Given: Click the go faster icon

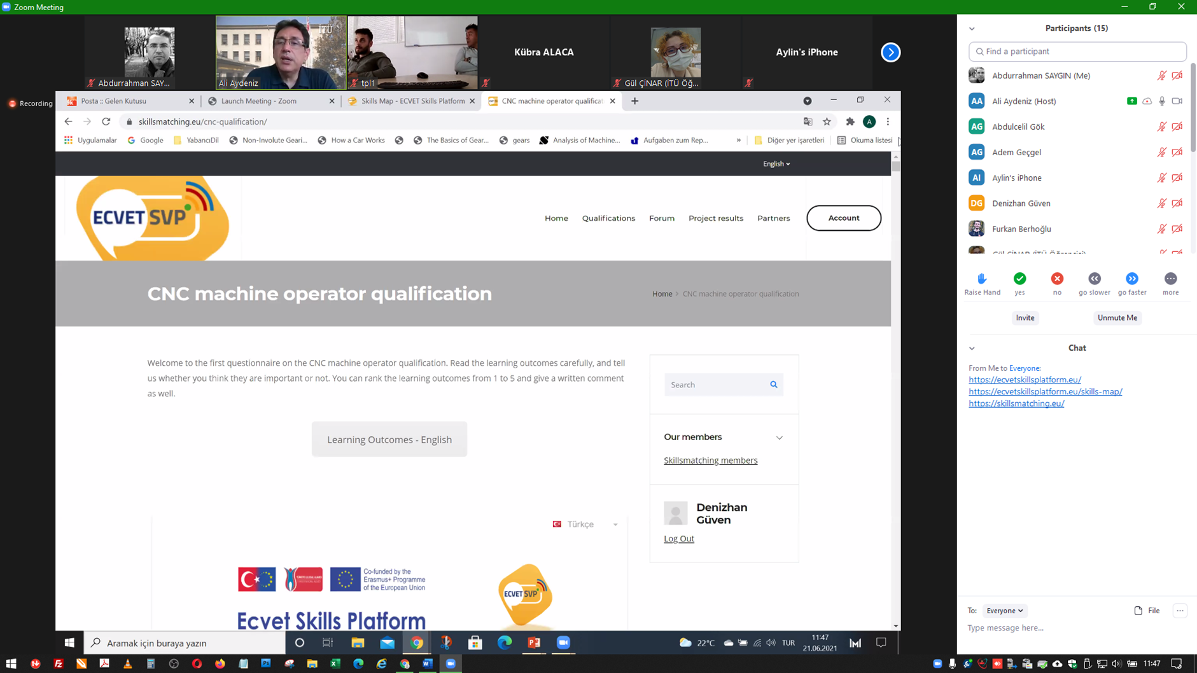Looking at the screenshot, I should pyautogui.click(x=1131, y=279).
